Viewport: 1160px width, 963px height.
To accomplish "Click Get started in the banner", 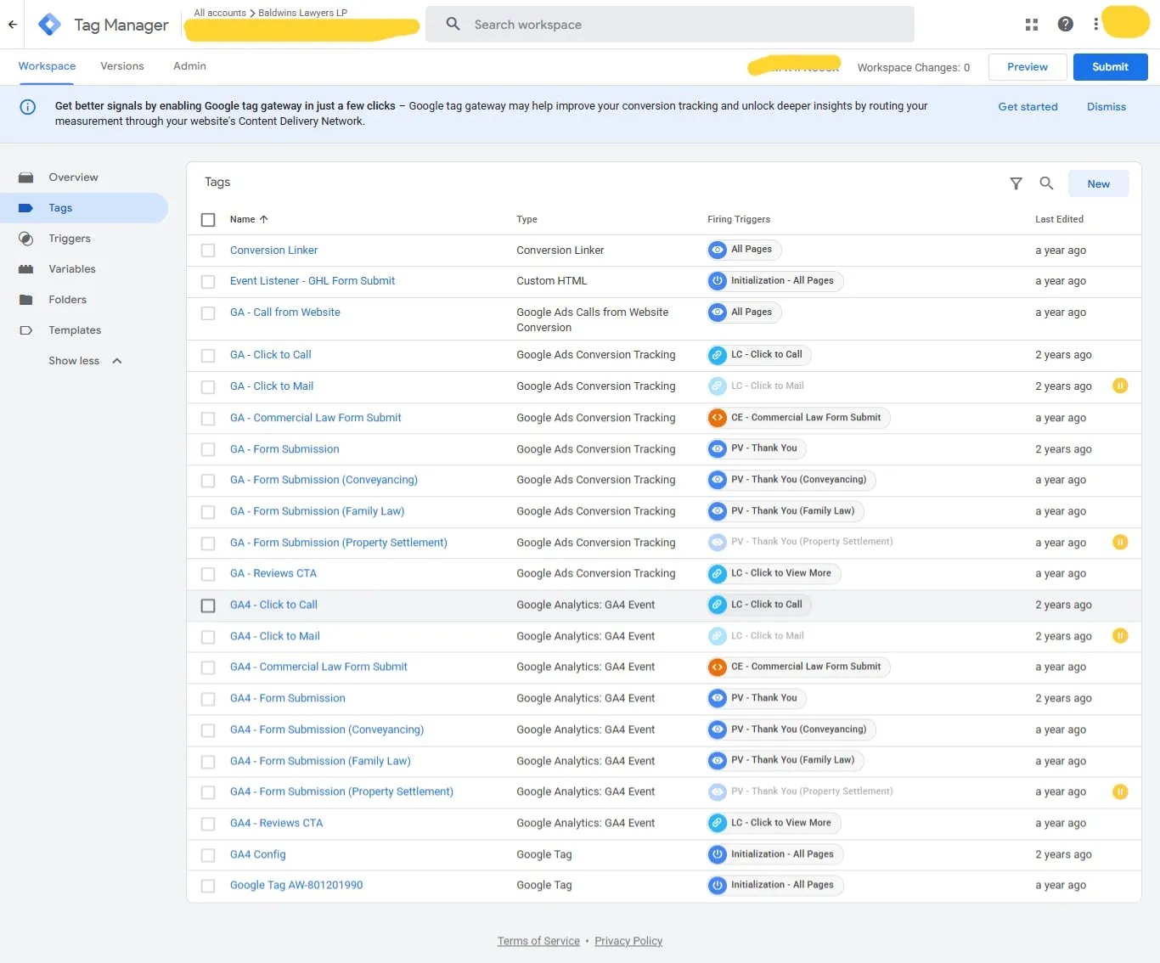I will tap(1028, 107).
